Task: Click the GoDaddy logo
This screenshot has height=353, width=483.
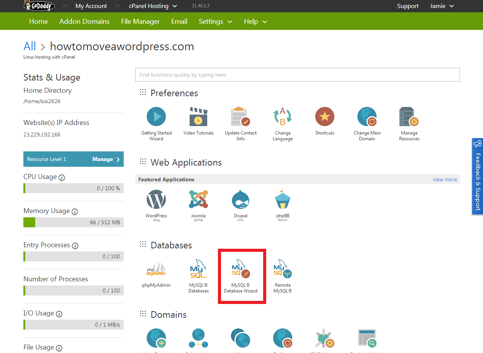Action: click(x=39, y=5)
